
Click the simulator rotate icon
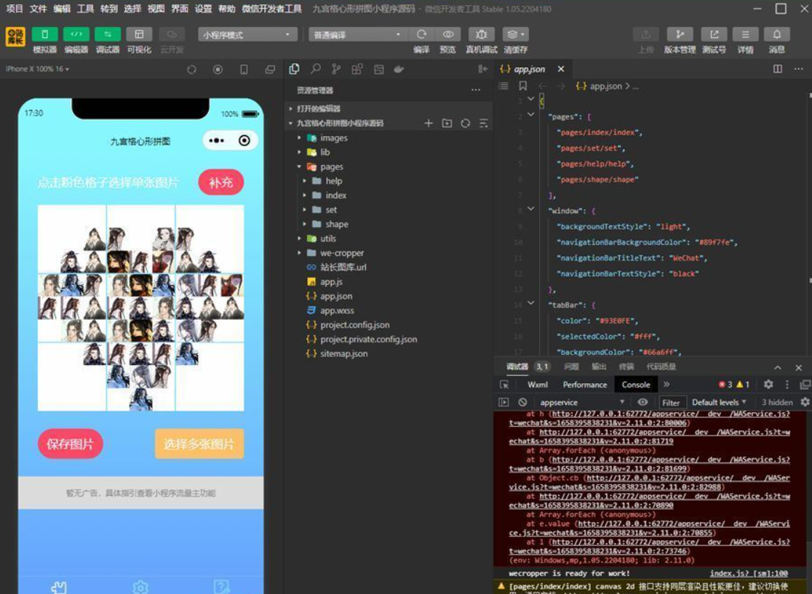(191, 69)
